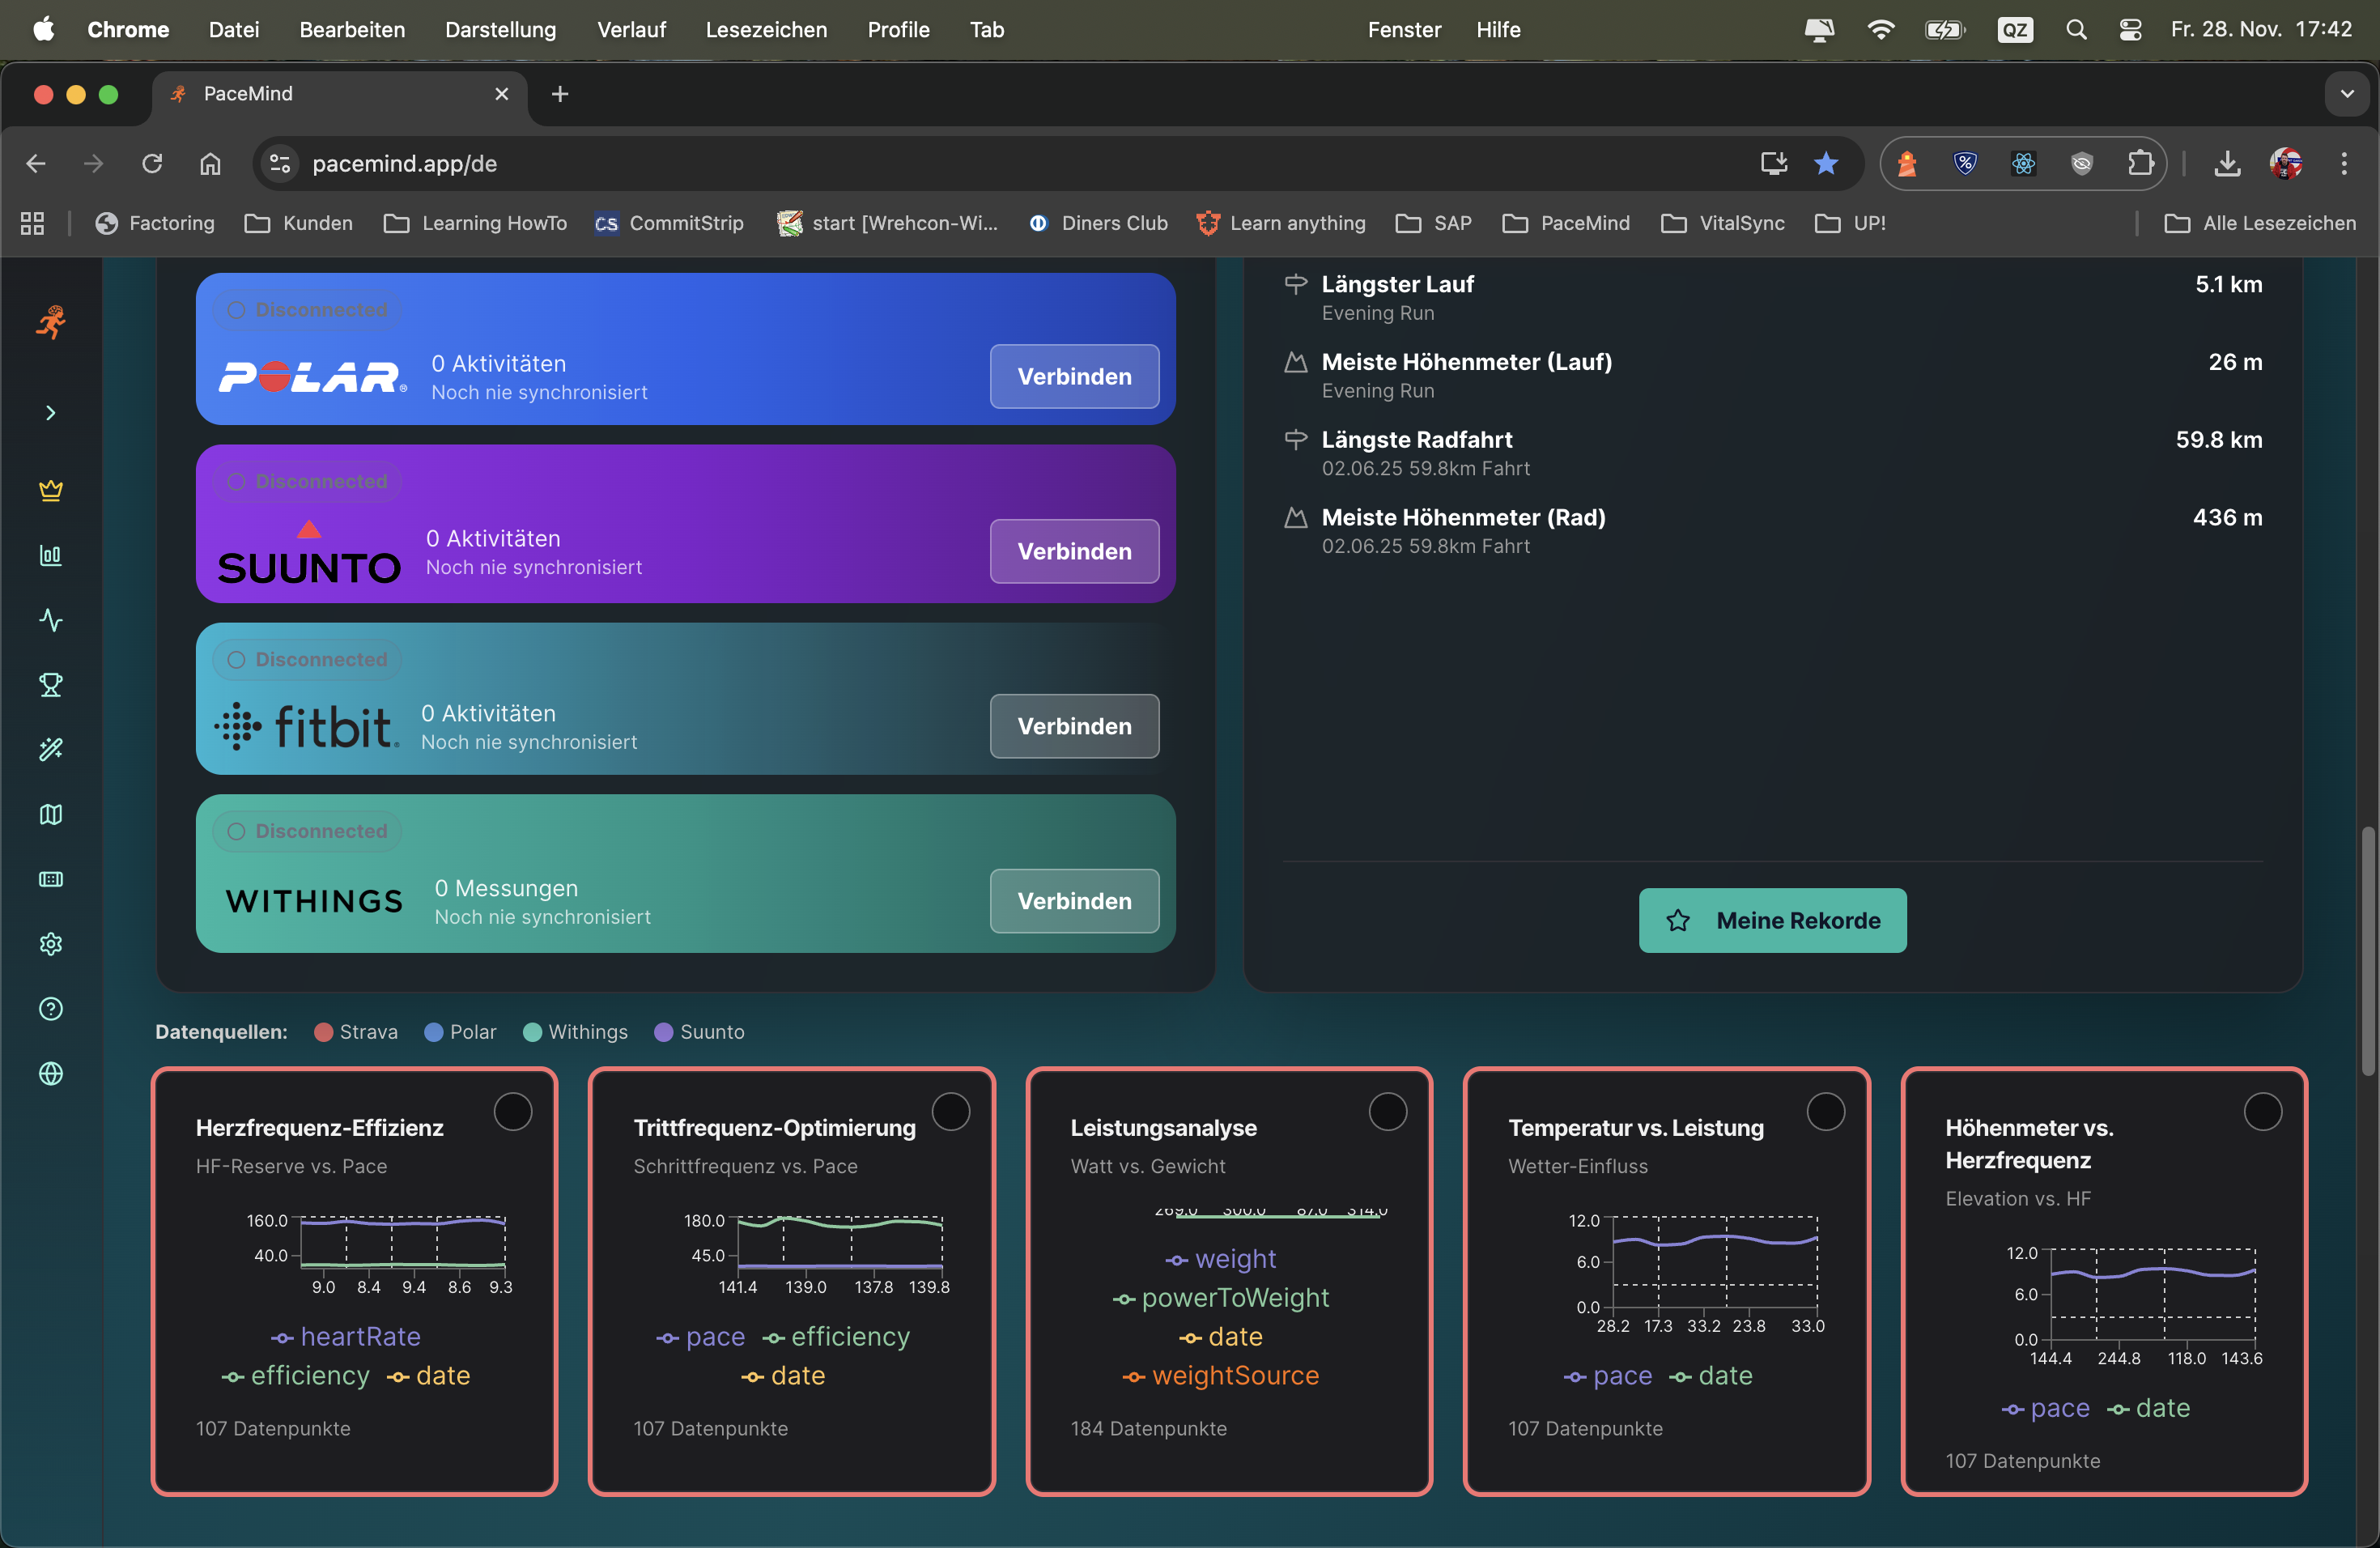Click the activity pulse sidebar icon

click(51, 620)
